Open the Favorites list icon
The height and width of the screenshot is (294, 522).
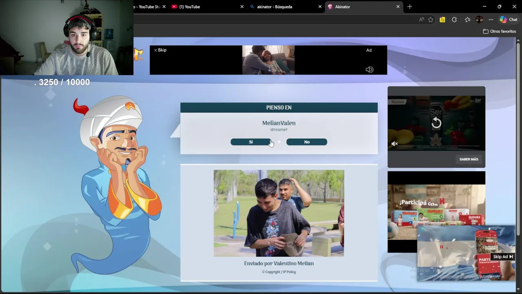pos(467,20)
